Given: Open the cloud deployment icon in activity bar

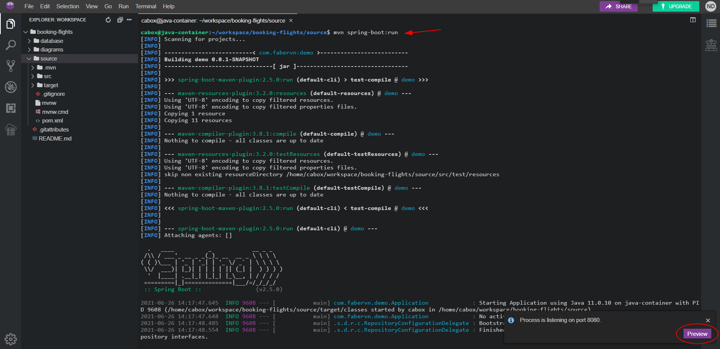Looking at the screenshot, I should (11, 130).
